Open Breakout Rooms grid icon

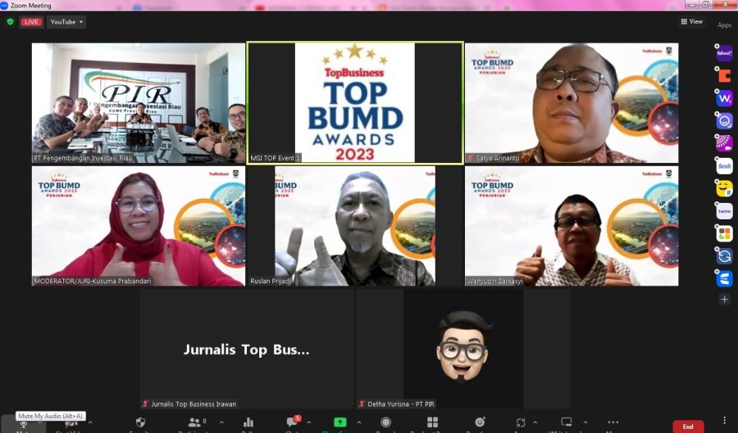(432, 422)
